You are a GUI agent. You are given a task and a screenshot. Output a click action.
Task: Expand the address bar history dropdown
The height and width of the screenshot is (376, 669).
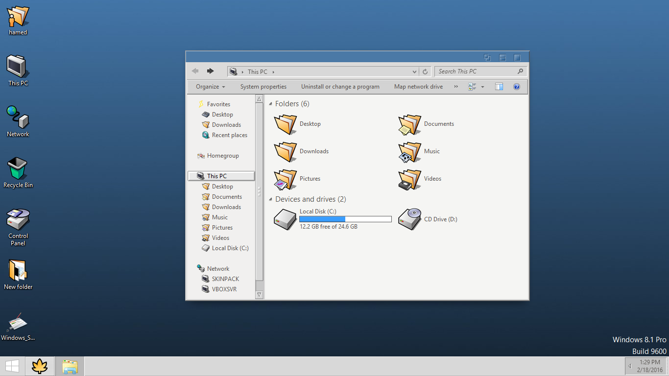tap(414, 71)
